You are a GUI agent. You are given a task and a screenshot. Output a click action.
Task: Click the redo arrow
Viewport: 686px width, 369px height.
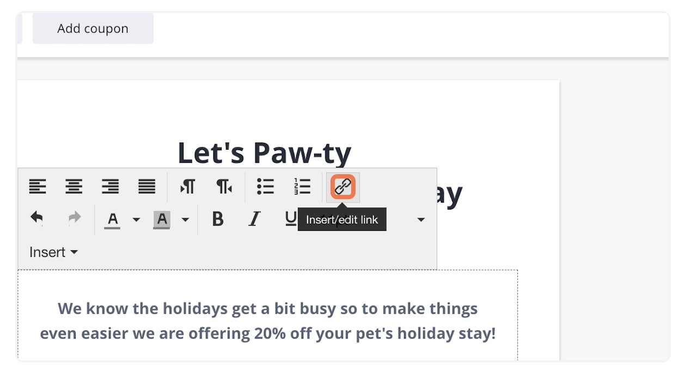coord(74,219)
